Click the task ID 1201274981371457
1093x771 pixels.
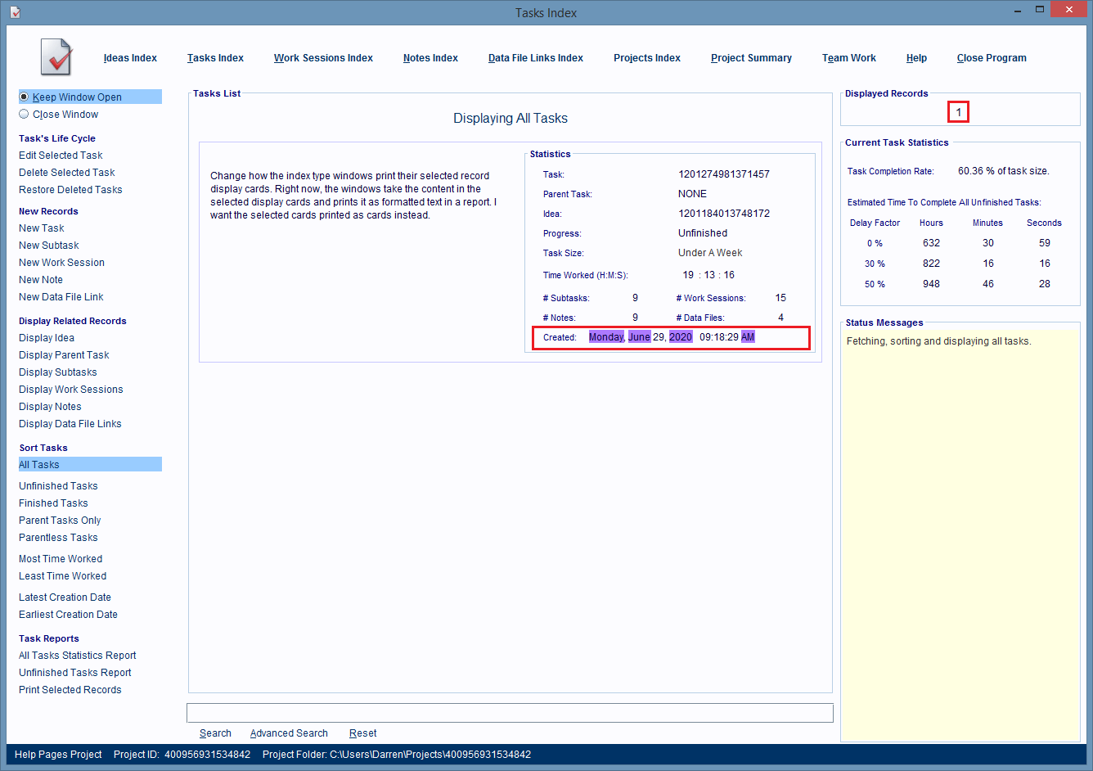click(x=724, y=174)
